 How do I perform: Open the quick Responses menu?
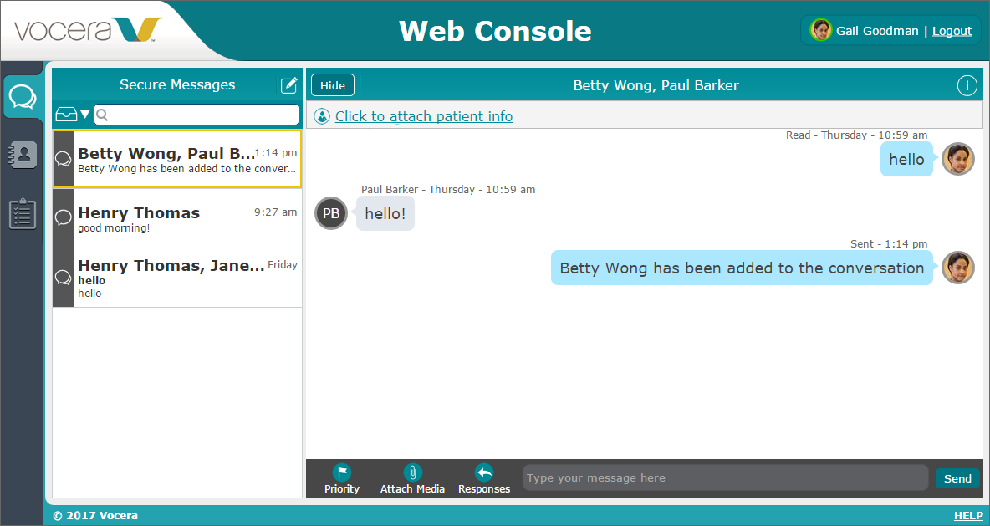click(x=484, y=478)
